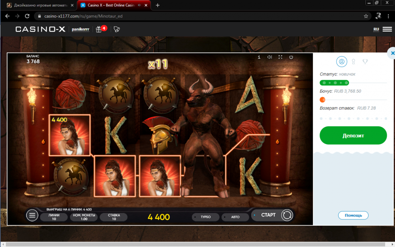Click the game power exit icon
This screenshot has height=247, width=395.
coord(291,57)
